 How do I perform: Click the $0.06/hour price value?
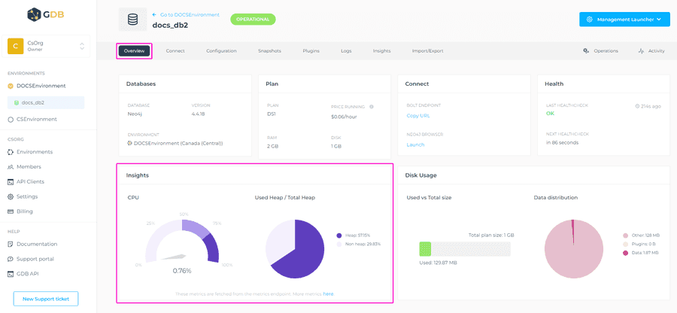[344, 117]
